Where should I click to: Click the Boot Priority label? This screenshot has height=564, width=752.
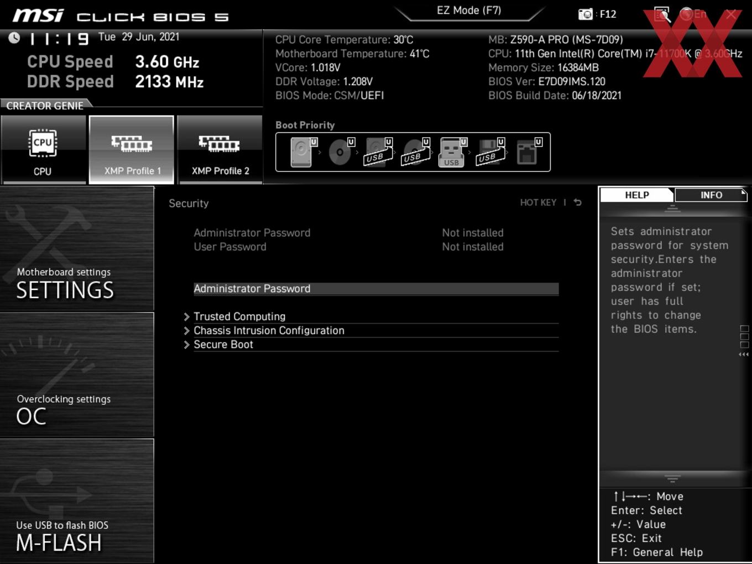coord(305,125)
